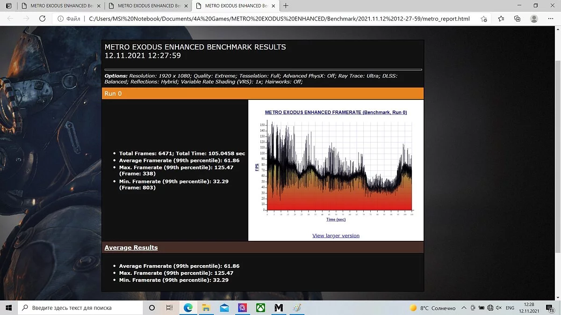Click the View larger version link
The height and width of the screenshot is (315, 561).
tap(336, 236)
